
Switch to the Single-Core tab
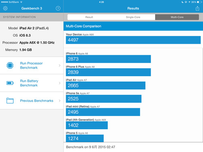[x=133, y=17]
